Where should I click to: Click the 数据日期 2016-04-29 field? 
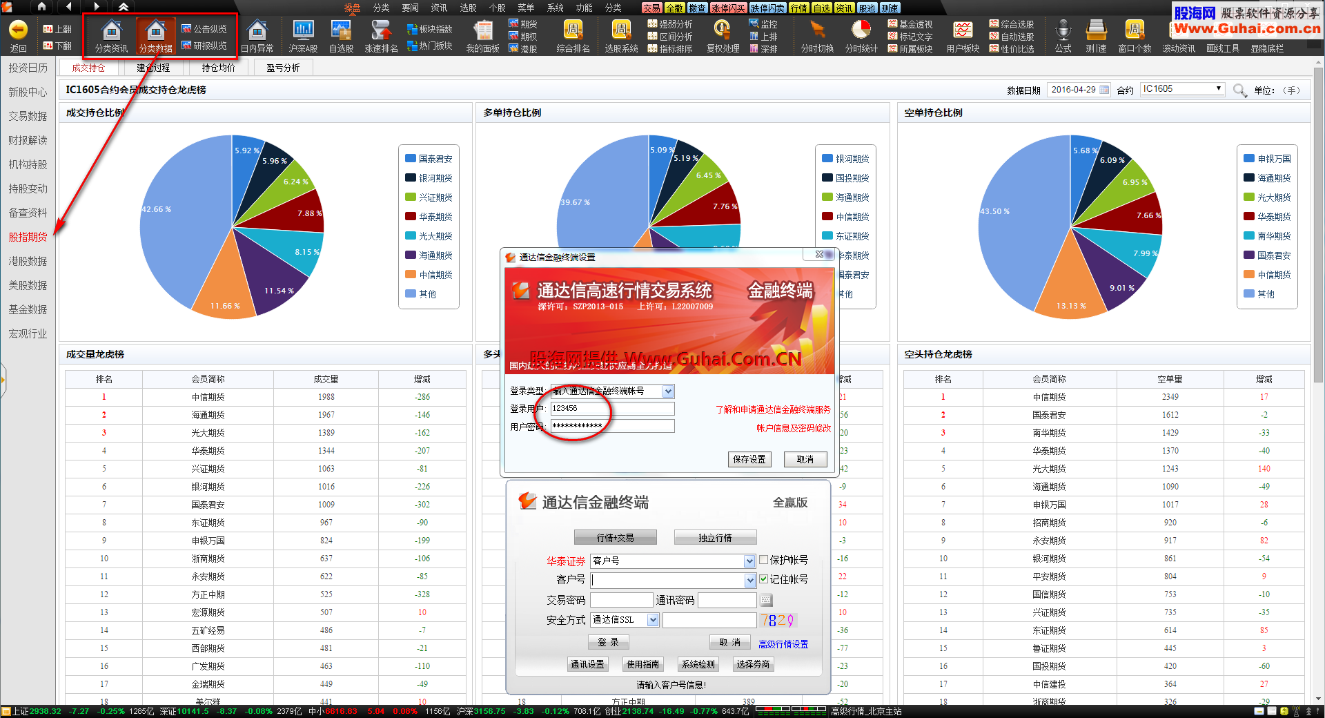[1079, 90]
